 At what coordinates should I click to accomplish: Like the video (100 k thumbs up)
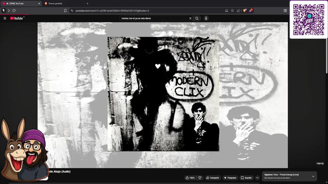pyautogui.click(x=190, y=178)
